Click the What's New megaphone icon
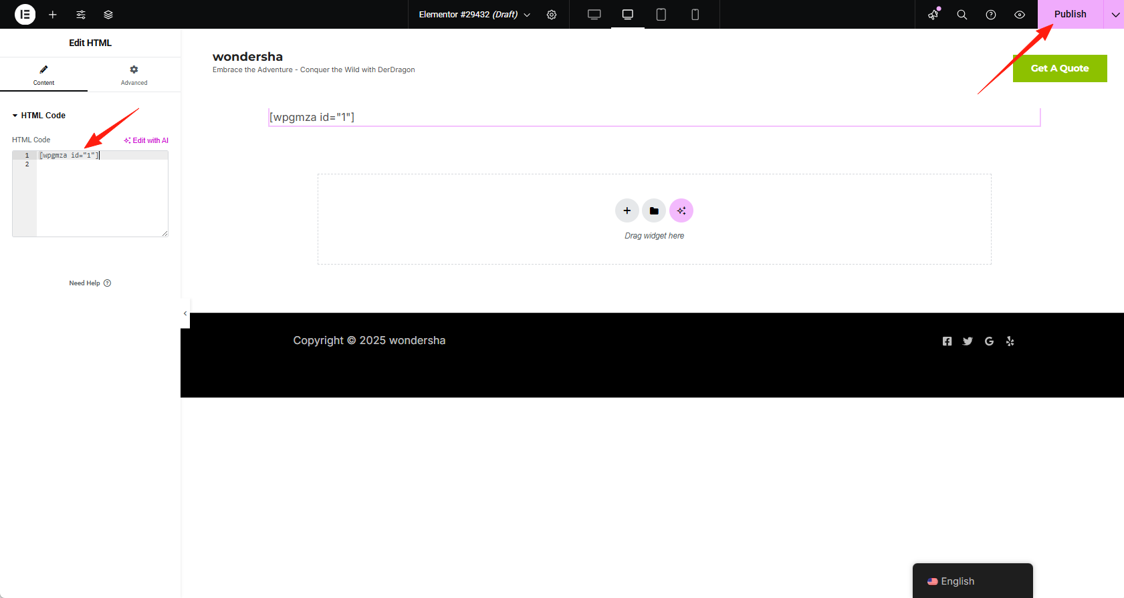This screenshot has height=598, width=1124. click(x=933, y=15)
